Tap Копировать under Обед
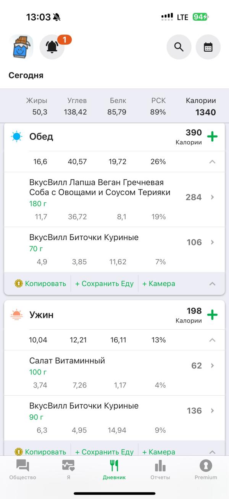Screen dimensions: 229x499 [x=41, y=284]
